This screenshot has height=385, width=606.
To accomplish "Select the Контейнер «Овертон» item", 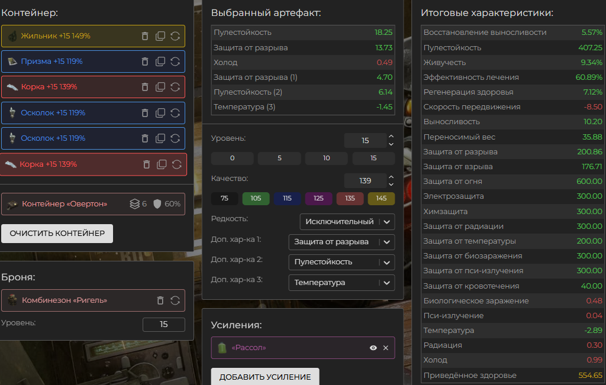I will (65, 204).
